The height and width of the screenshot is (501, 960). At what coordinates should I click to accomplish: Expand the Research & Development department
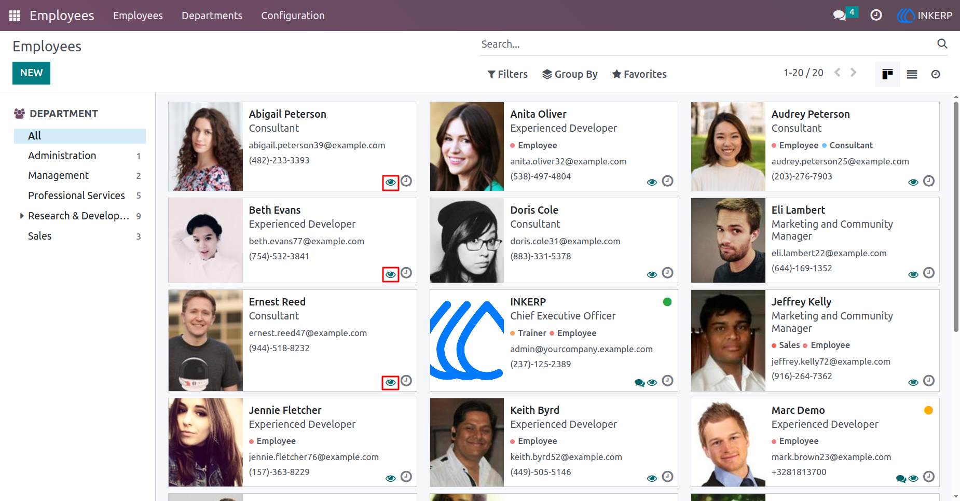pyautogui.click(x=22, y=216)
